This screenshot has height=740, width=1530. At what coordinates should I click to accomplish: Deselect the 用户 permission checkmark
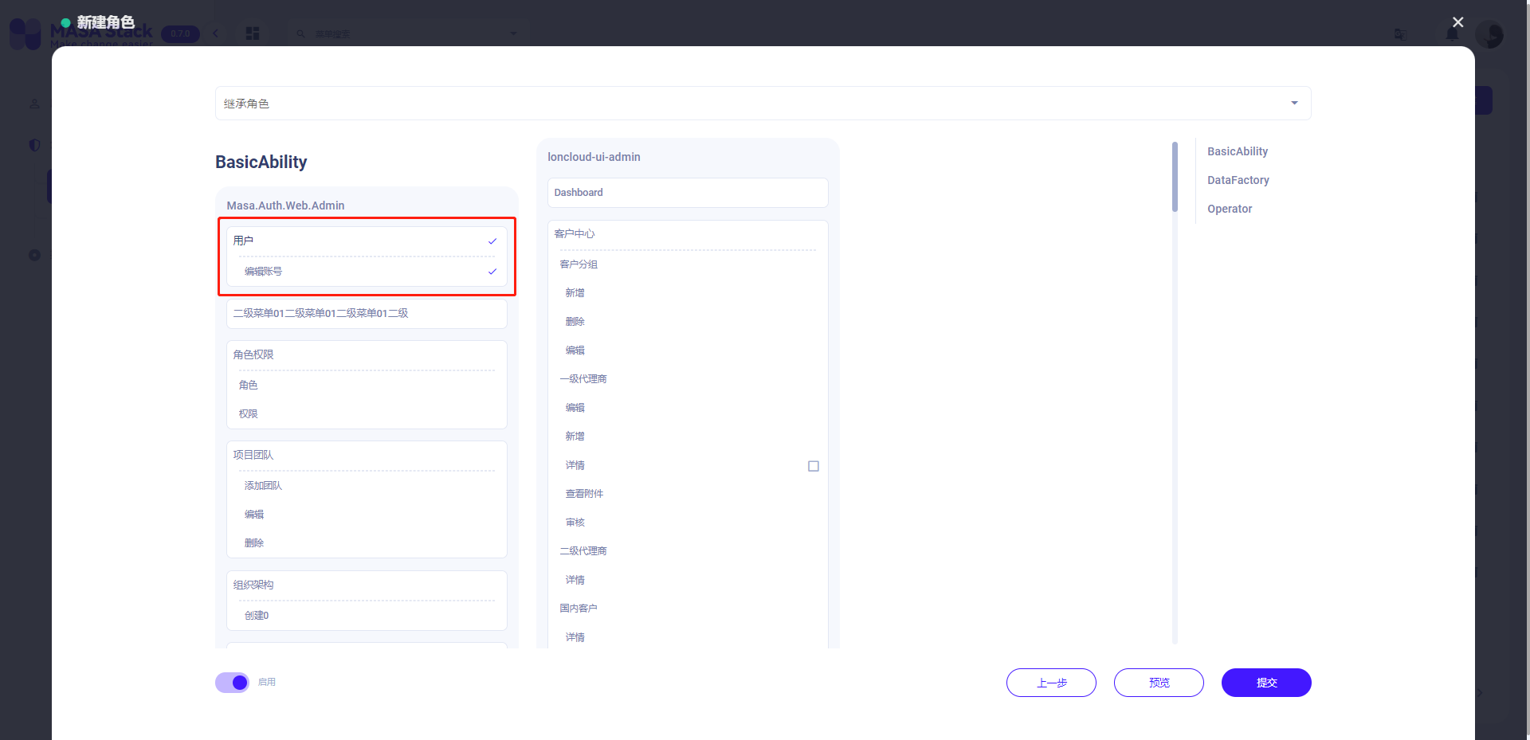coord(492,241)
